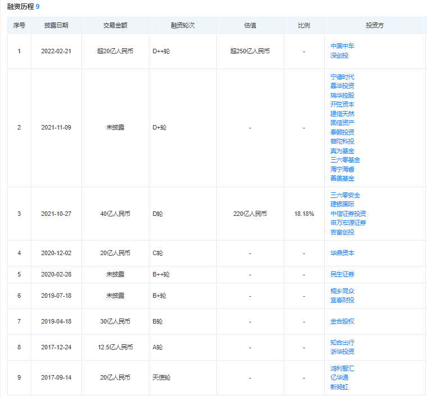Open the 宜春财投 investor link

342,300
